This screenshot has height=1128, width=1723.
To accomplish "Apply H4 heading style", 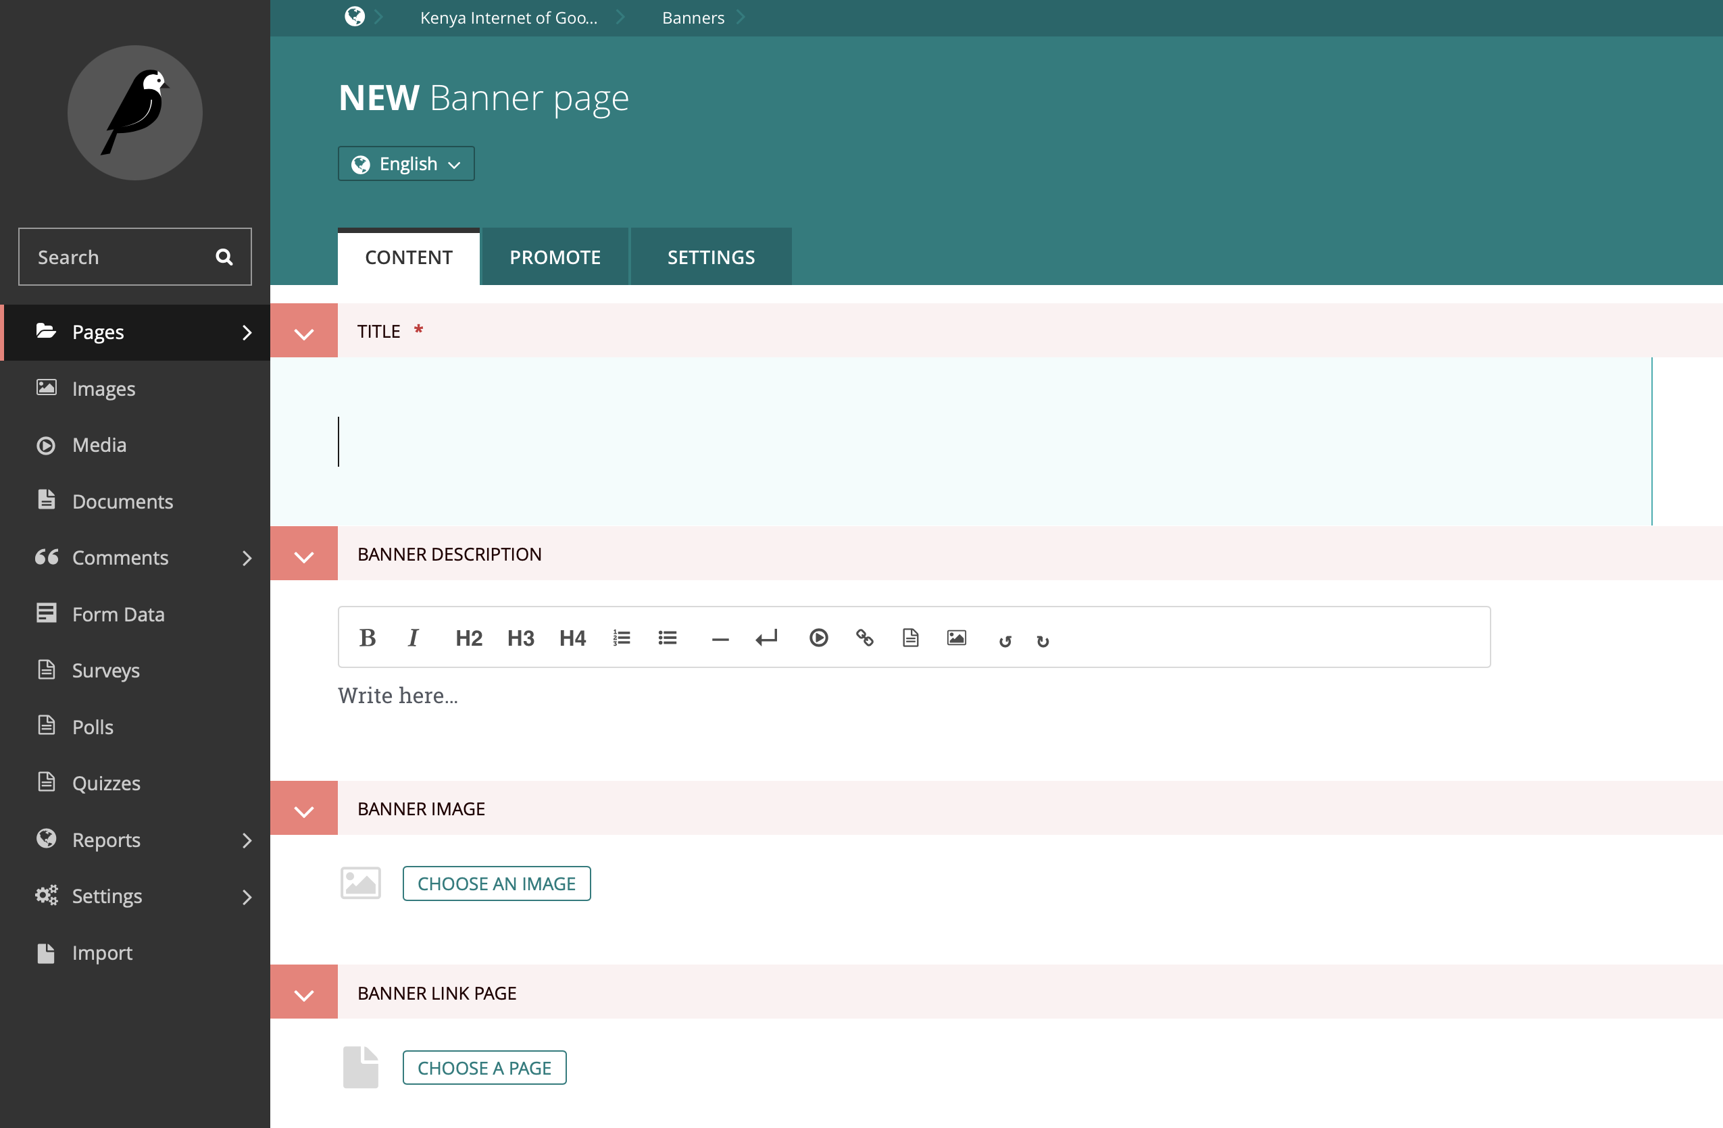I will tap(572, 638).
